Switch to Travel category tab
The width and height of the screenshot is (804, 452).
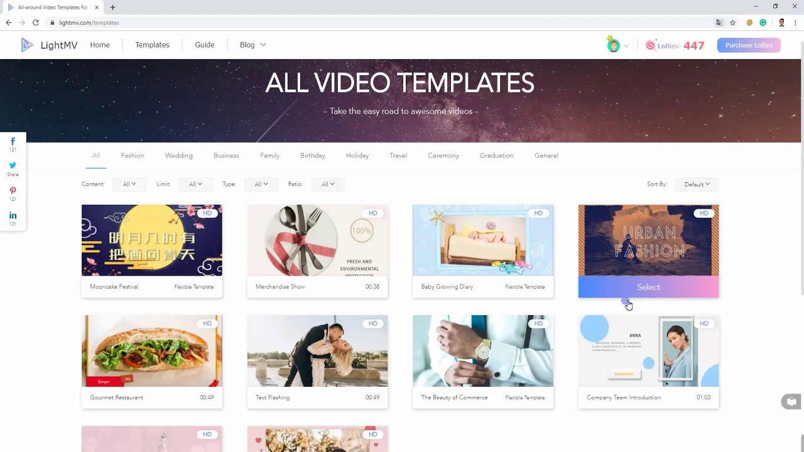tap(398, 156)
